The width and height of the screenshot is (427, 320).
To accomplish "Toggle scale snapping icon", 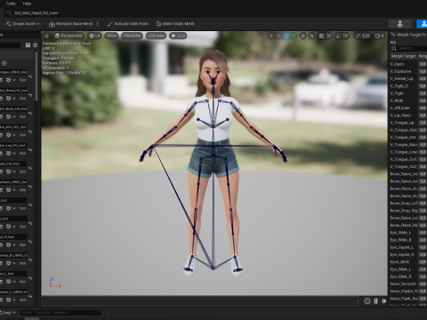I will click(x=358, y=36).
